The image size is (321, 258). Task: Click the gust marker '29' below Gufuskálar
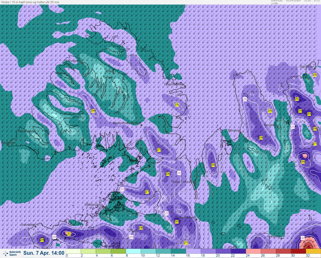pyautogui.click(x=42, y=240)
